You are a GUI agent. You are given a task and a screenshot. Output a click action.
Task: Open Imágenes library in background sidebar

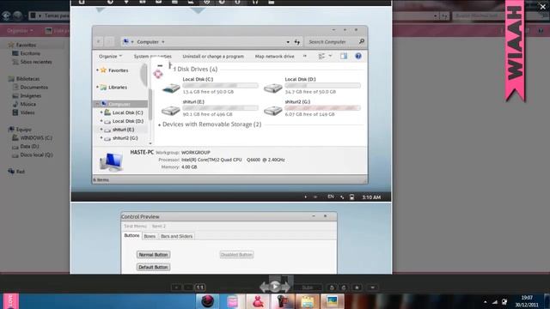coord(31,95)
